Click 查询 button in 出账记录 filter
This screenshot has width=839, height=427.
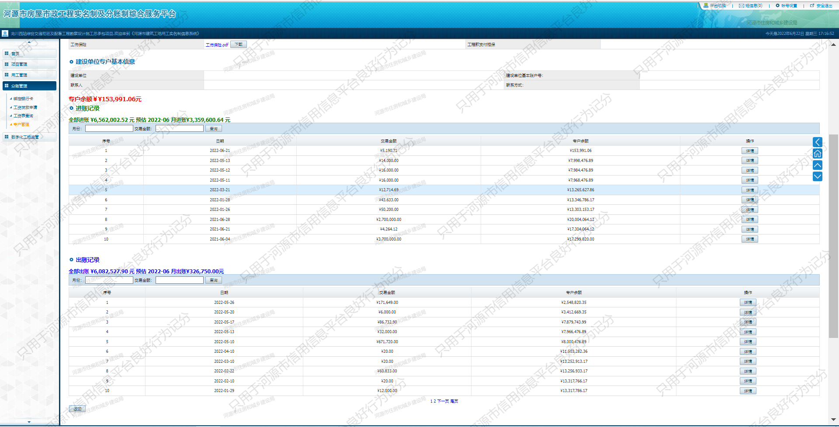click(x=214, y=280)
